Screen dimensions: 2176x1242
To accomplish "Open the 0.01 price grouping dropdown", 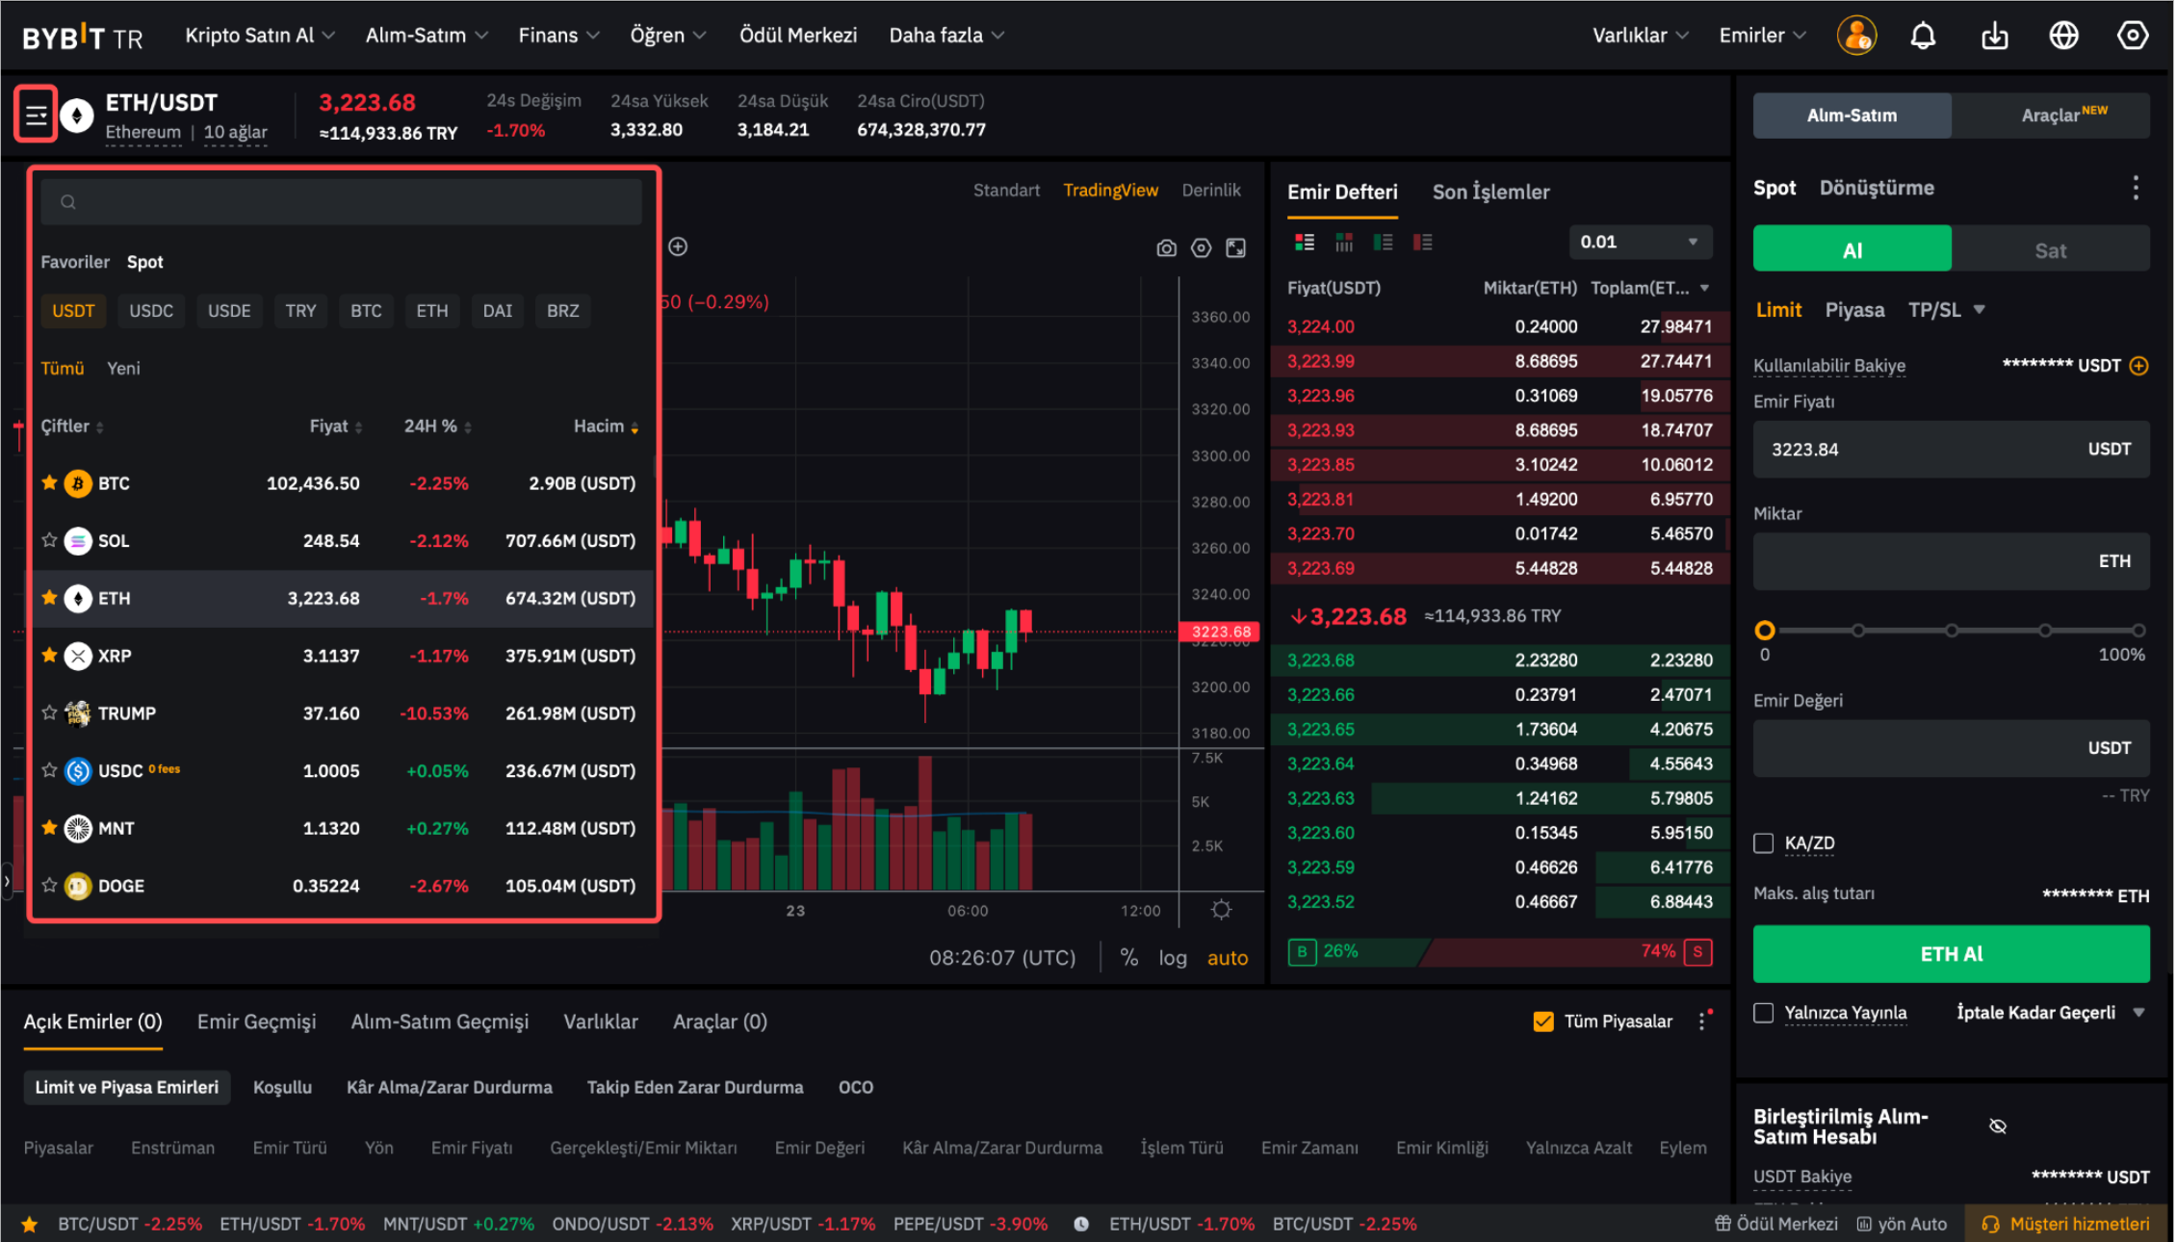I will (1640, 243).
